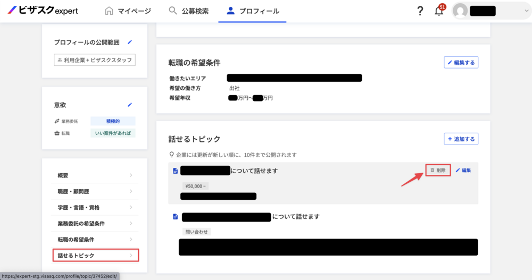Click the magnifier icon in 公募検索

(x=173, y=11)
